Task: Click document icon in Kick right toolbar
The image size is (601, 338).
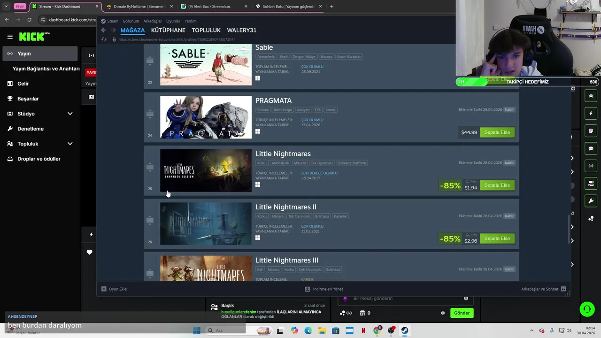Action: pos(591,131)
